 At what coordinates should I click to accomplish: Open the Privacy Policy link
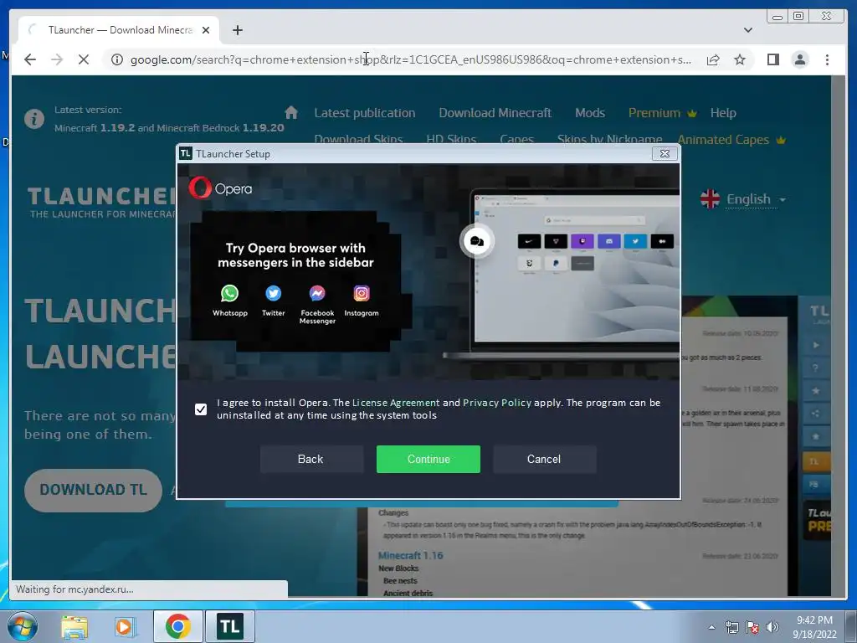[497, 403]
